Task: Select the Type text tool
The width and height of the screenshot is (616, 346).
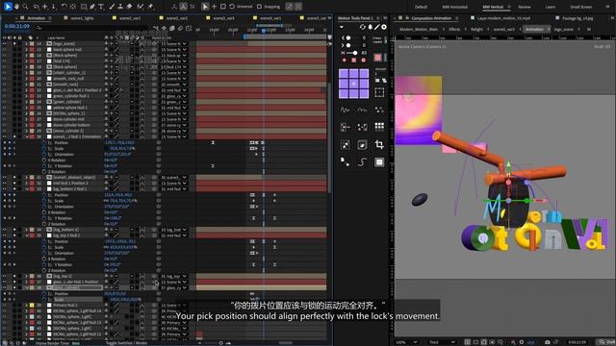Action: (x=101, y=7)
